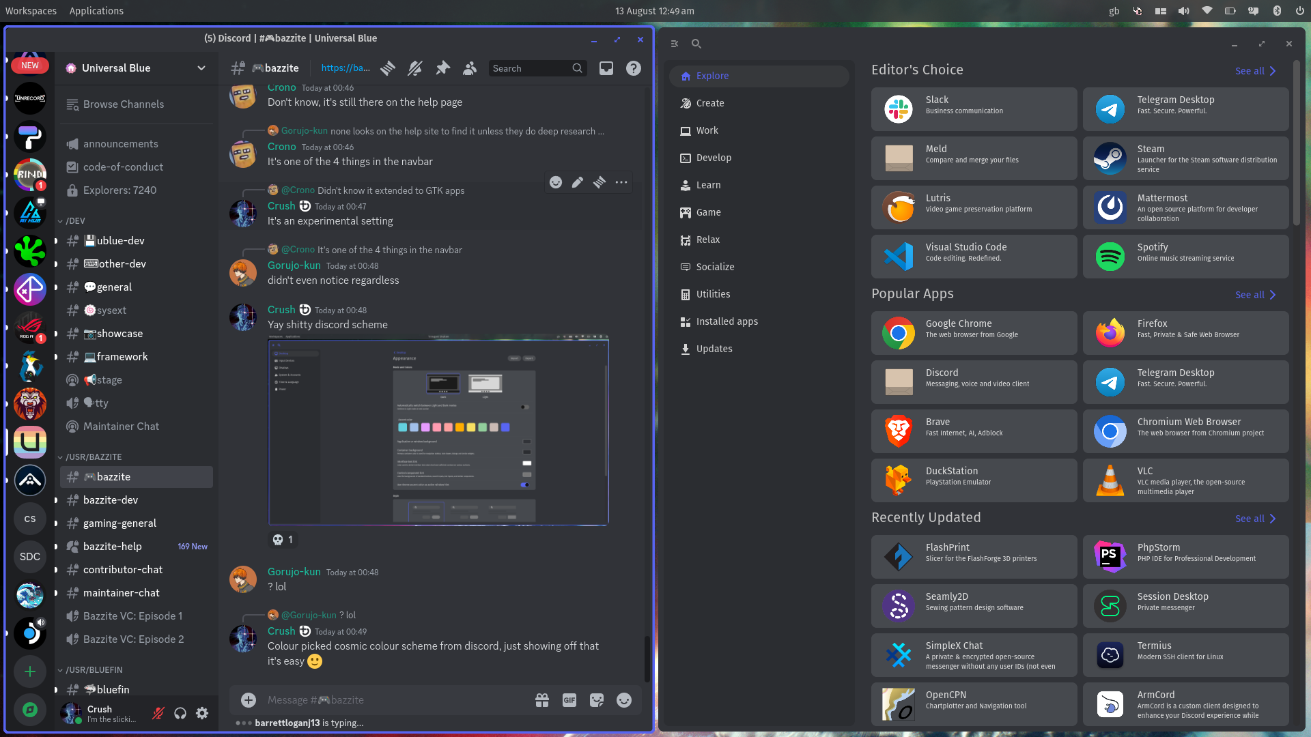Unmute the microphone in user panel
The image size is (1311, 737).
click(158, 713)
